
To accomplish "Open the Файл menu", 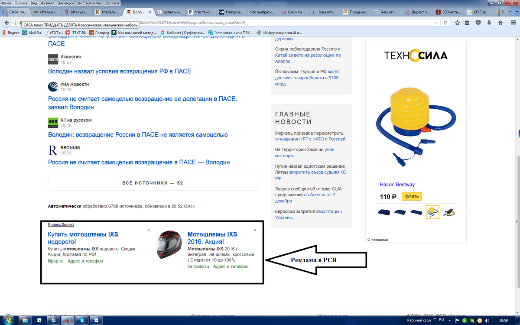I will point(6,3).
